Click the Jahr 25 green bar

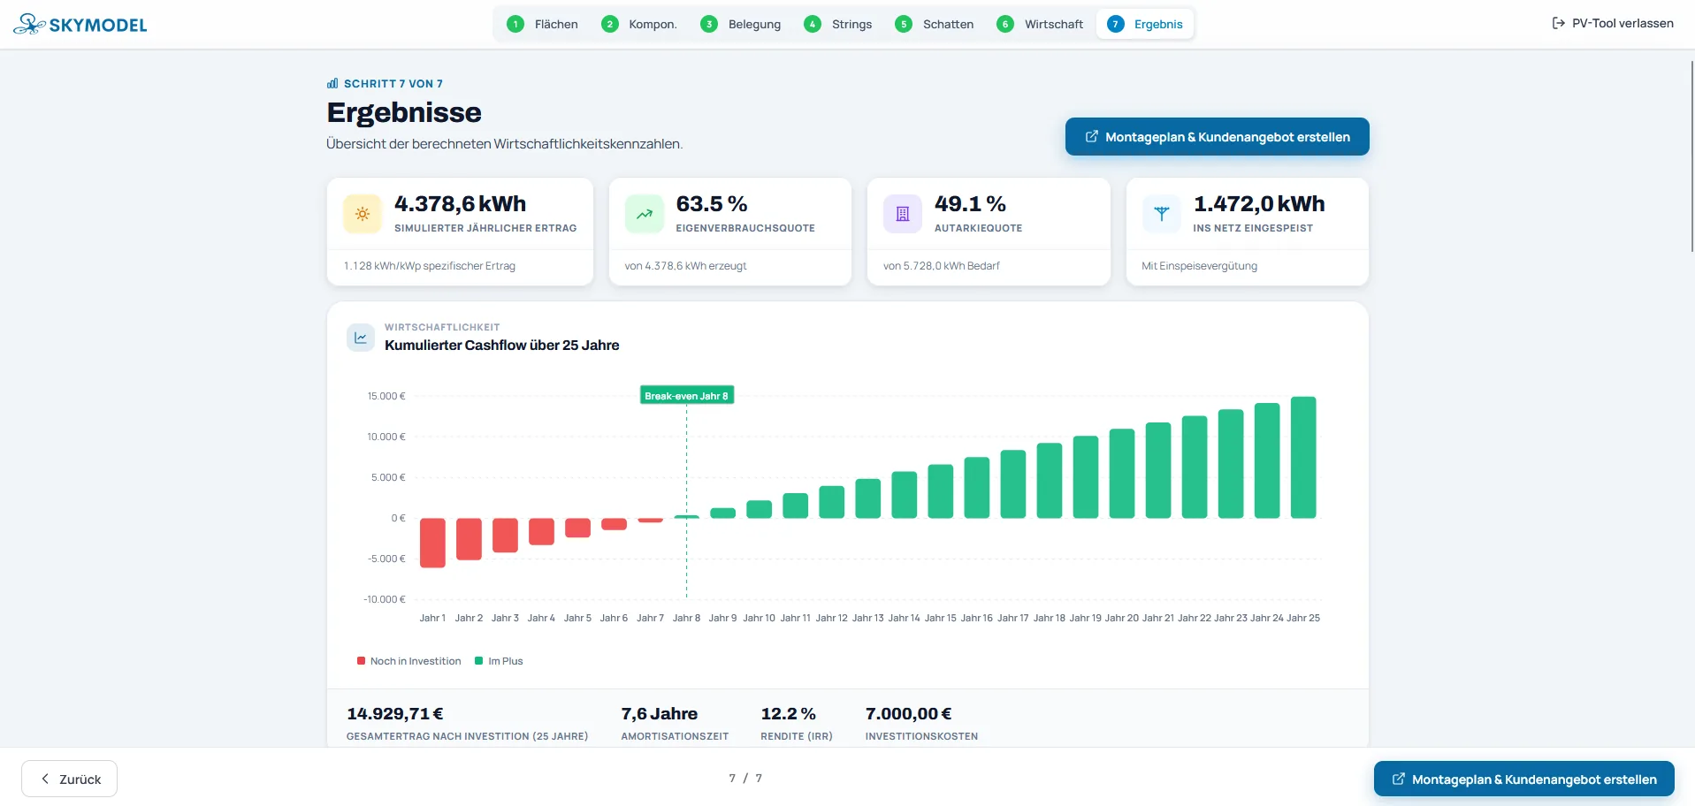[x=1303, y=457]
